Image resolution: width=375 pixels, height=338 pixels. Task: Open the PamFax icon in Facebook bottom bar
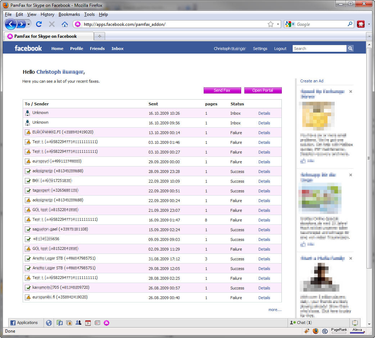coord(107,323)
